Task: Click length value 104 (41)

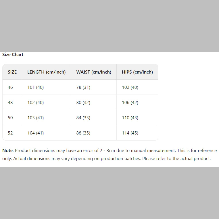Action: (x=36, y=133)
